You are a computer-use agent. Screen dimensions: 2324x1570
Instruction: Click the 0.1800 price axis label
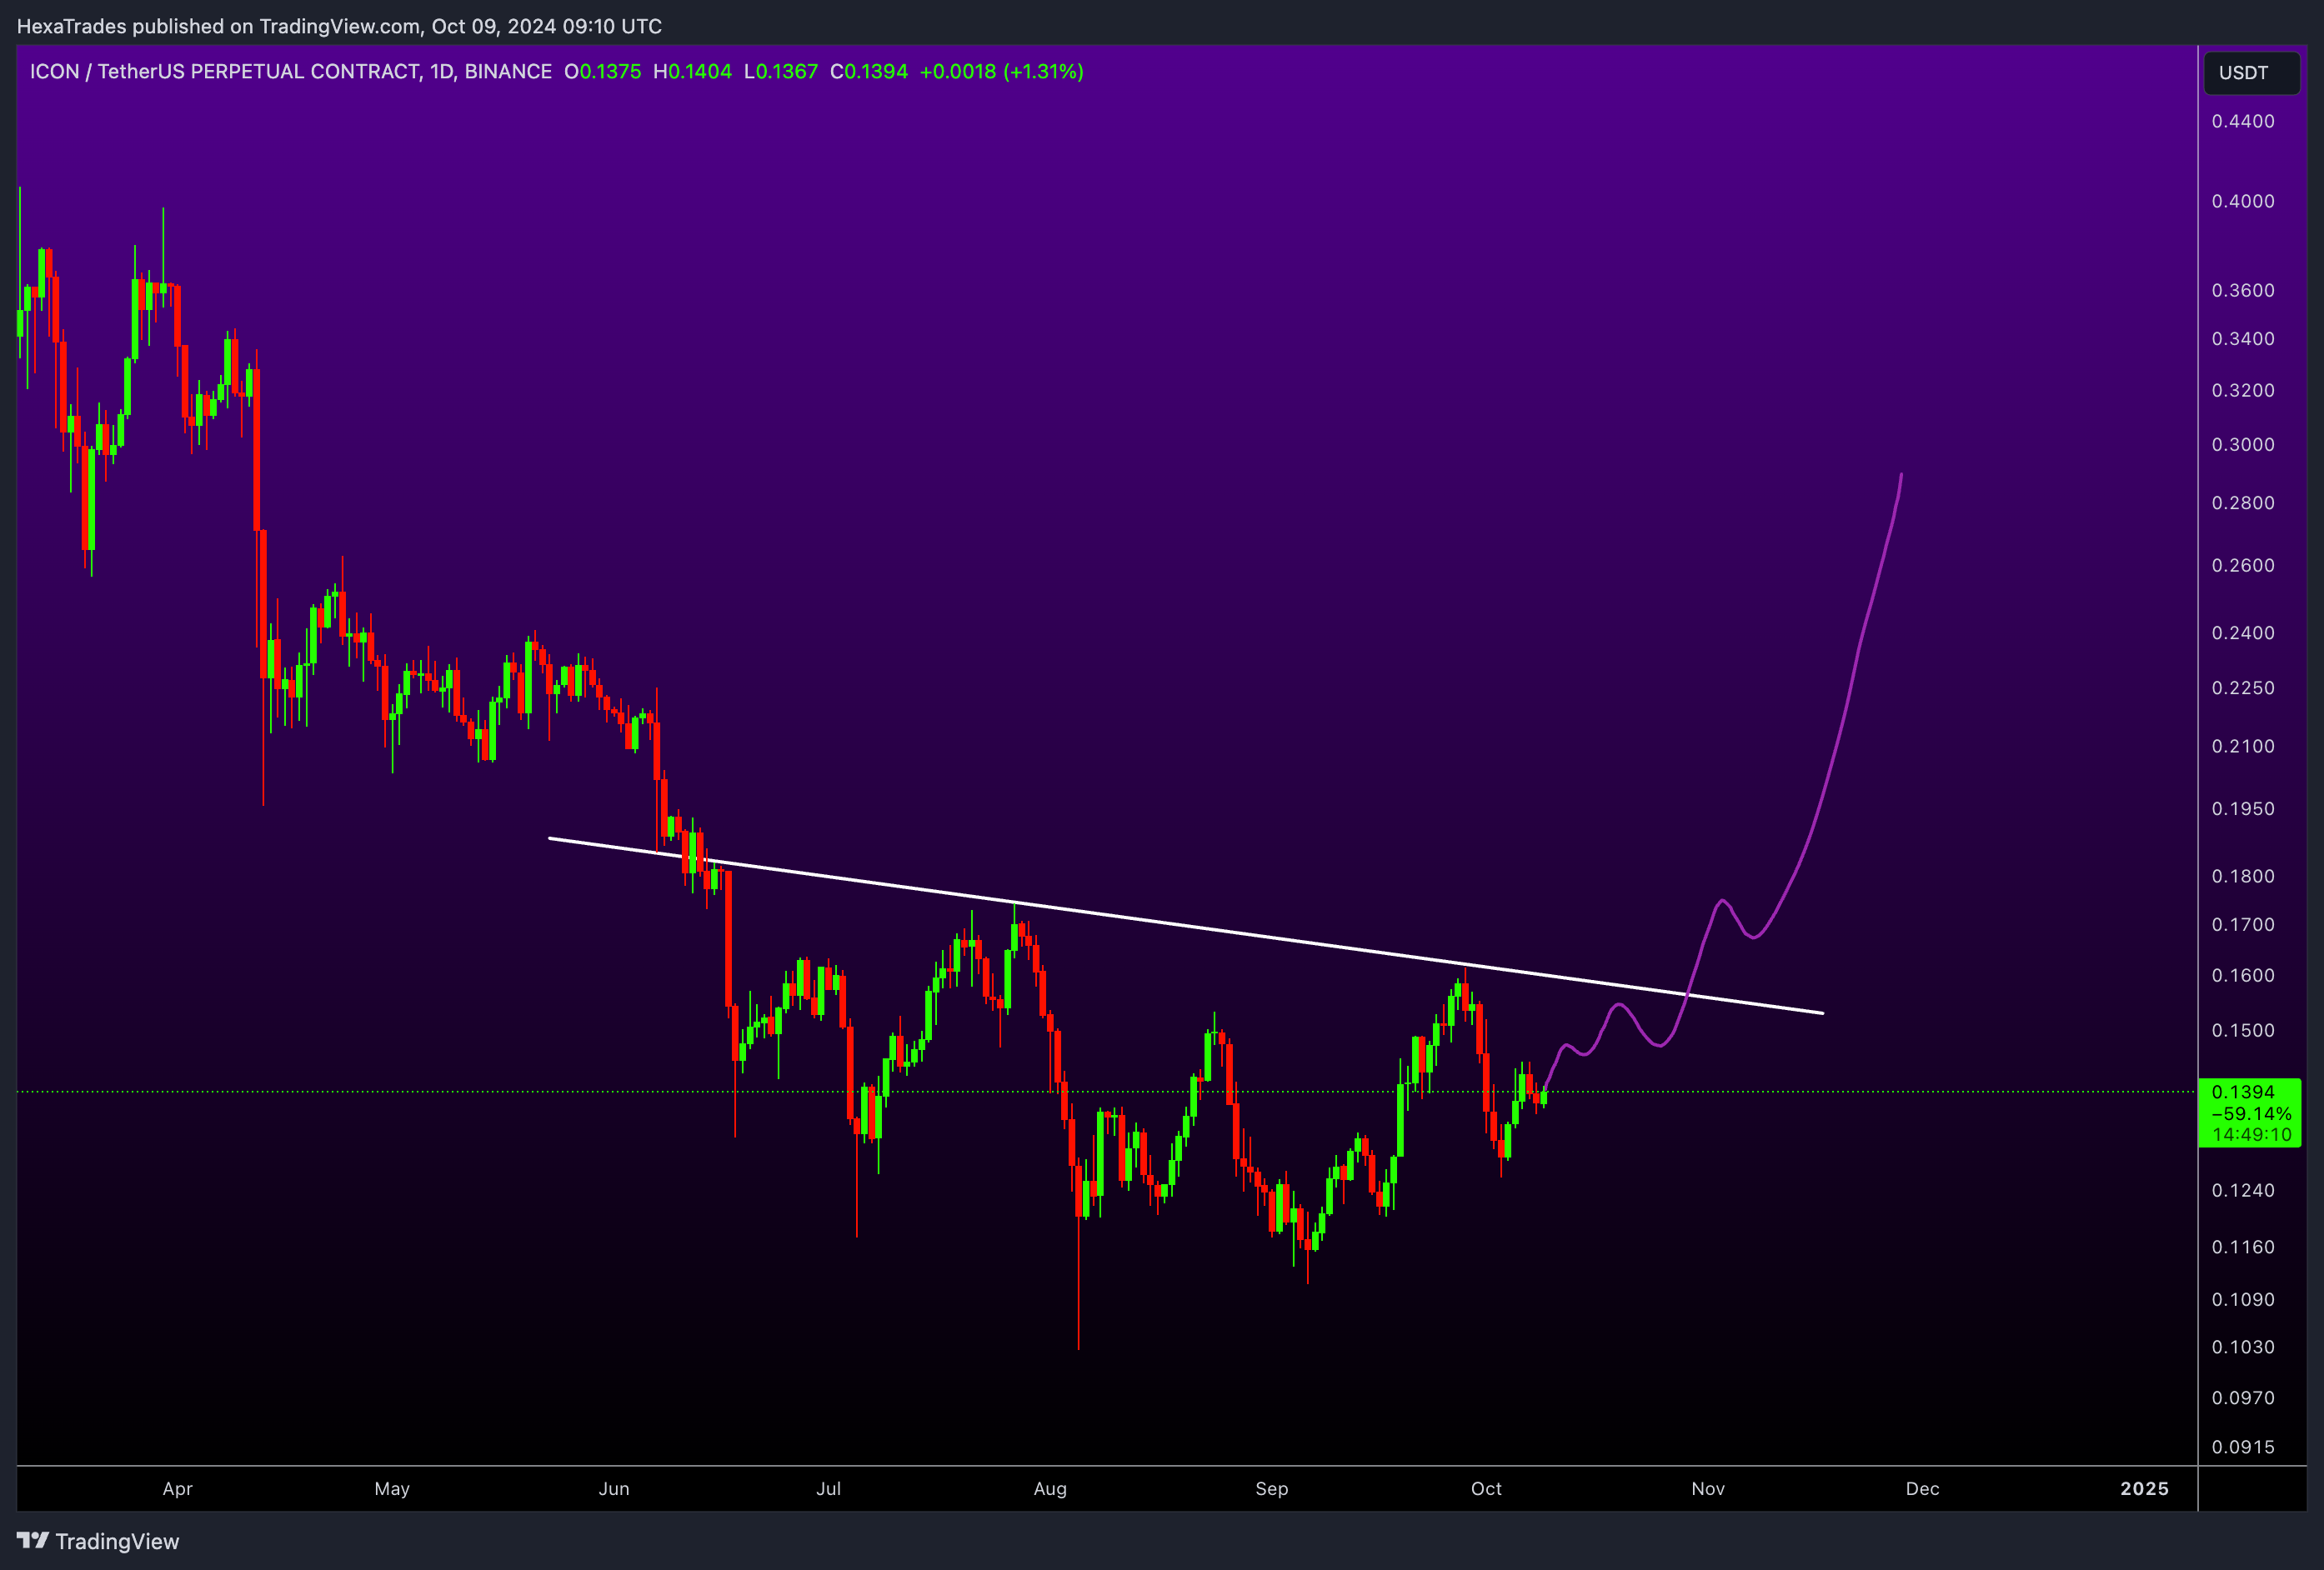point(2243,876)
